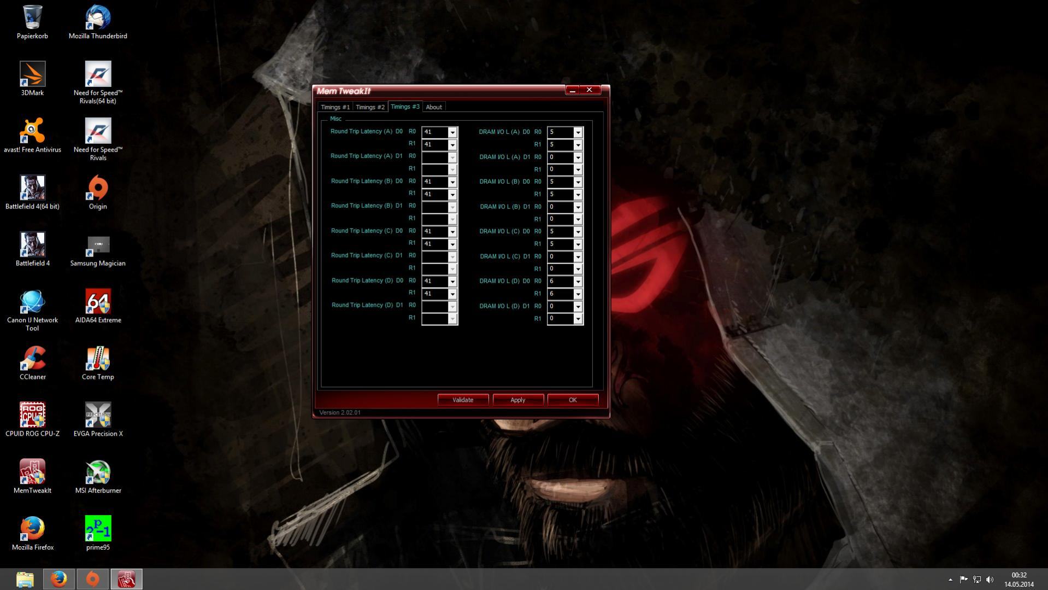The width and height of the screenshot is (1048, 590).
Task: Open Need for Speed Rivals(64 bit) shortcut
Action: click(x=98, y=83)
